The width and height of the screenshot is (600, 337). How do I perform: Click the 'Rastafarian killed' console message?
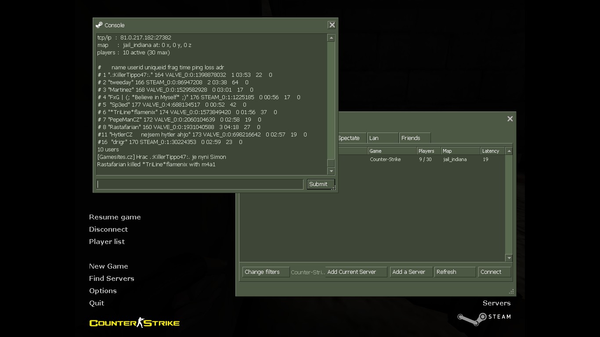[156, 164]
